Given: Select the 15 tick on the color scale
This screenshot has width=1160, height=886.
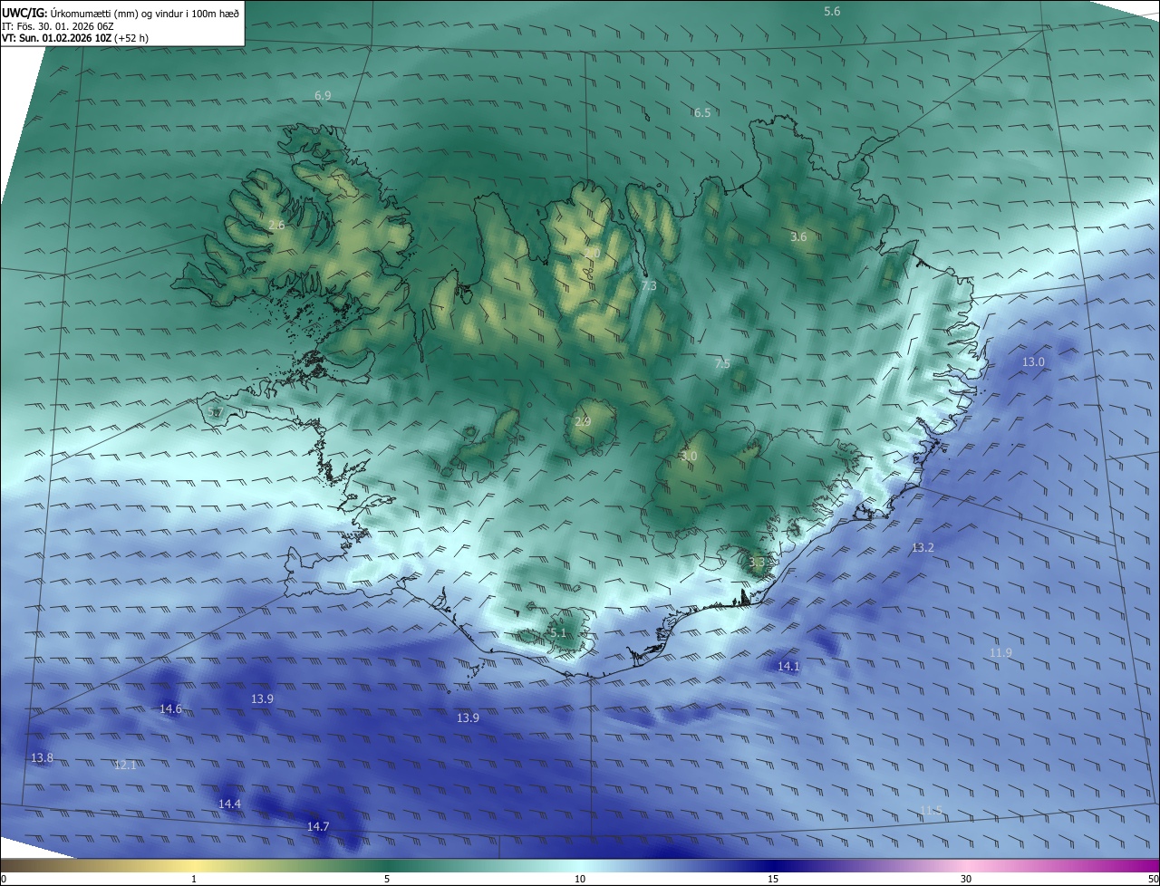Looking at the screenshot, I should coord(773,879).
